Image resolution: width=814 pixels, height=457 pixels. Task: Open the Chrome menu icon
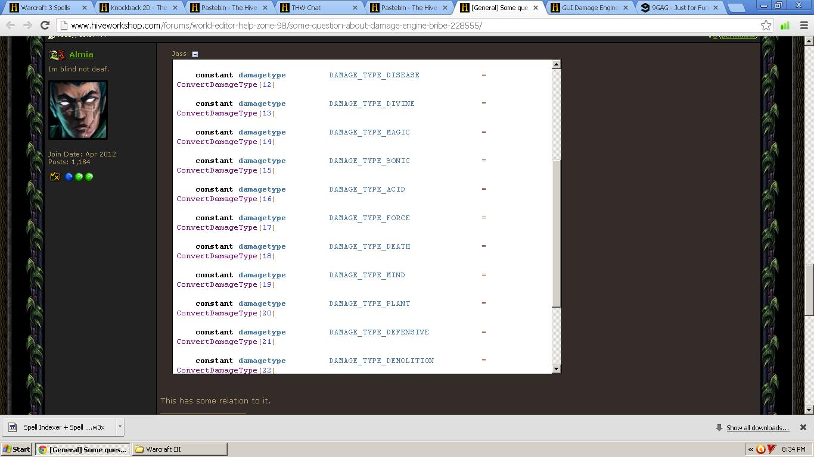(803, 25)
